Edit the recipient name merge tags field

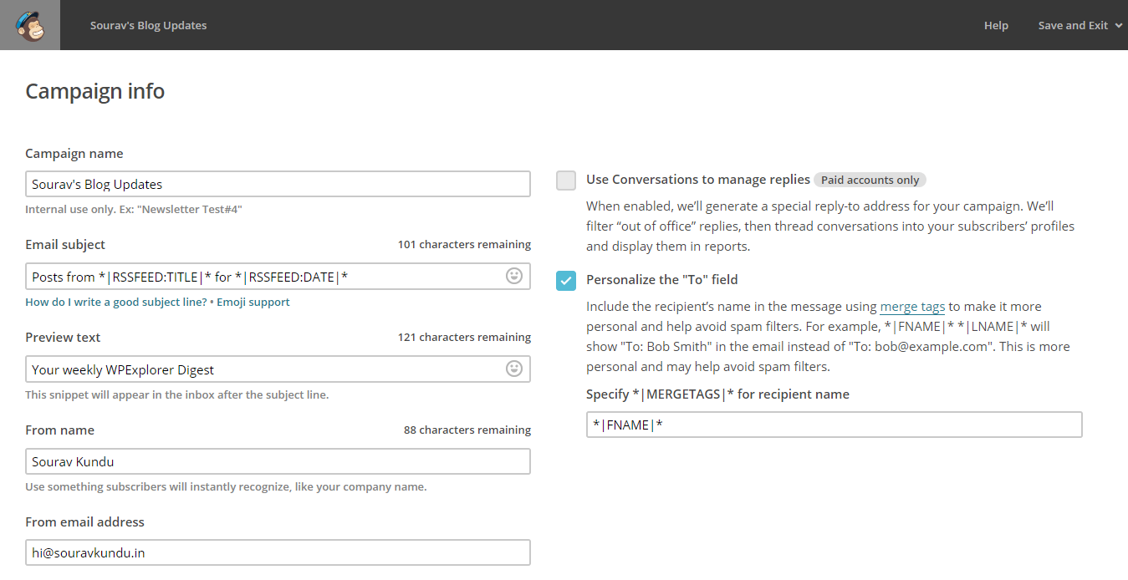(835, 425)
